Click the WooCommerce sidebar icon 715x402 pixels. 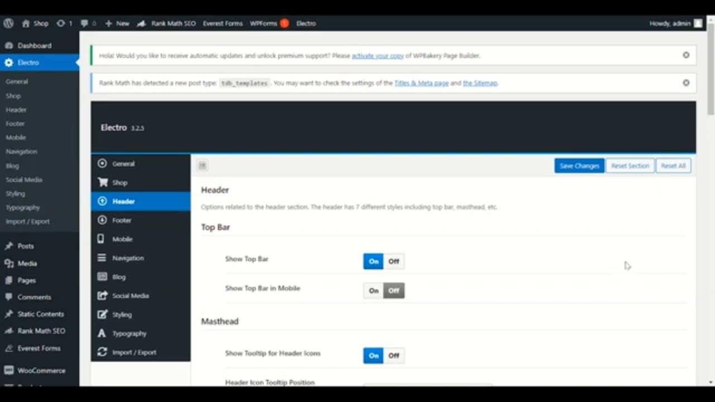tap(8, 371)
